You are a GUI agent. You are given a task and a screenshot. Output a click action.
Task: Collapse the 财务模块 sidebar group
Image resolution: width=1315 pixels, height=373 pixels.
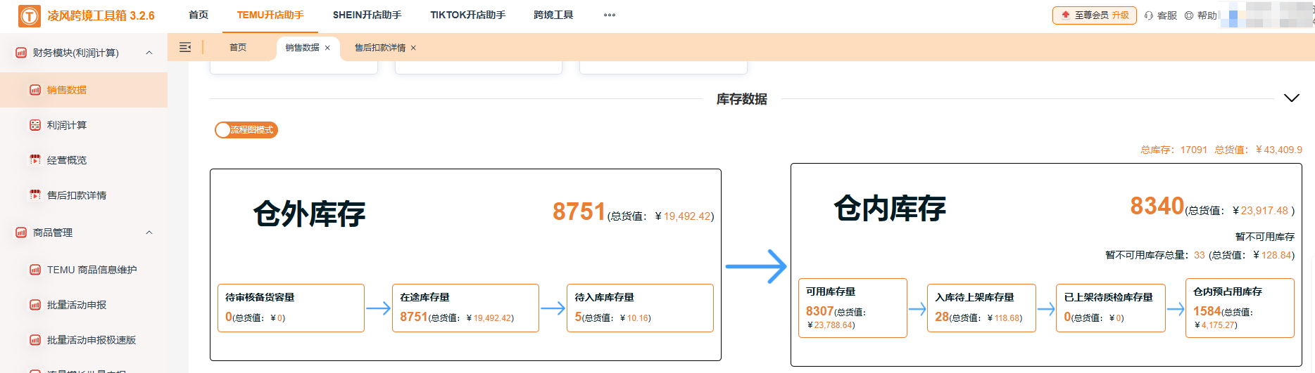[x=149, y=53]
